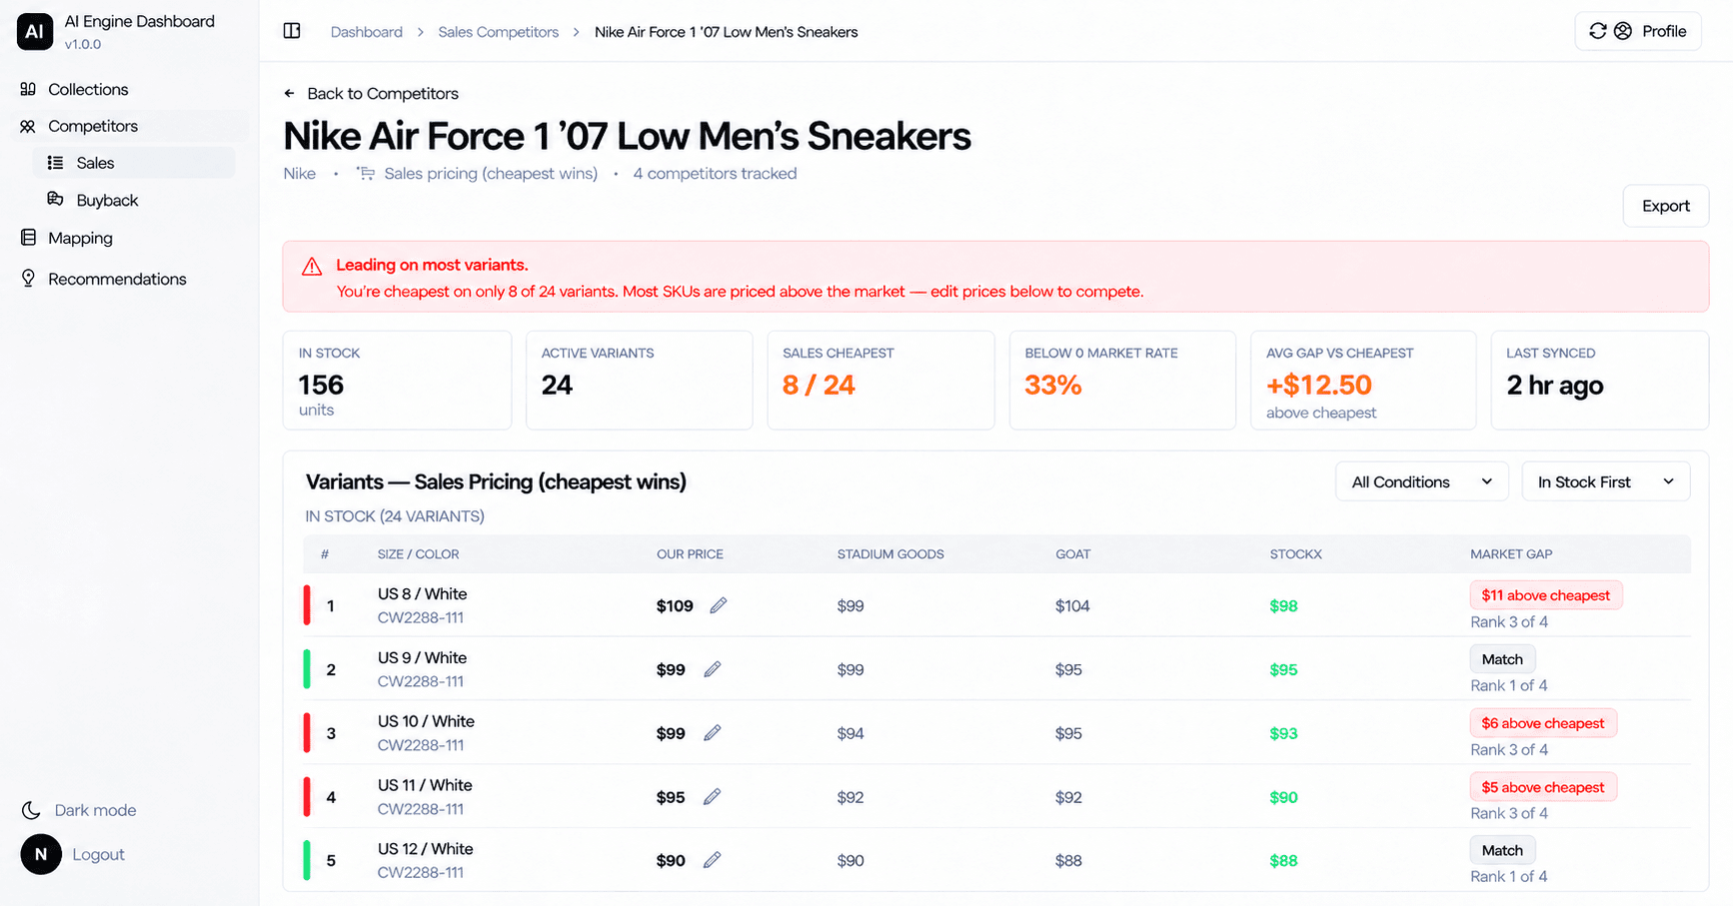Click the $11 above cheapest badge

point(1546,595)
